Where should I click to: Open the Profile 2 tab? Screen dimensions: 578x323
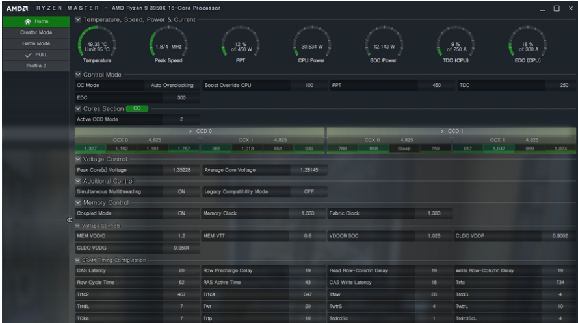coord(36,66)
